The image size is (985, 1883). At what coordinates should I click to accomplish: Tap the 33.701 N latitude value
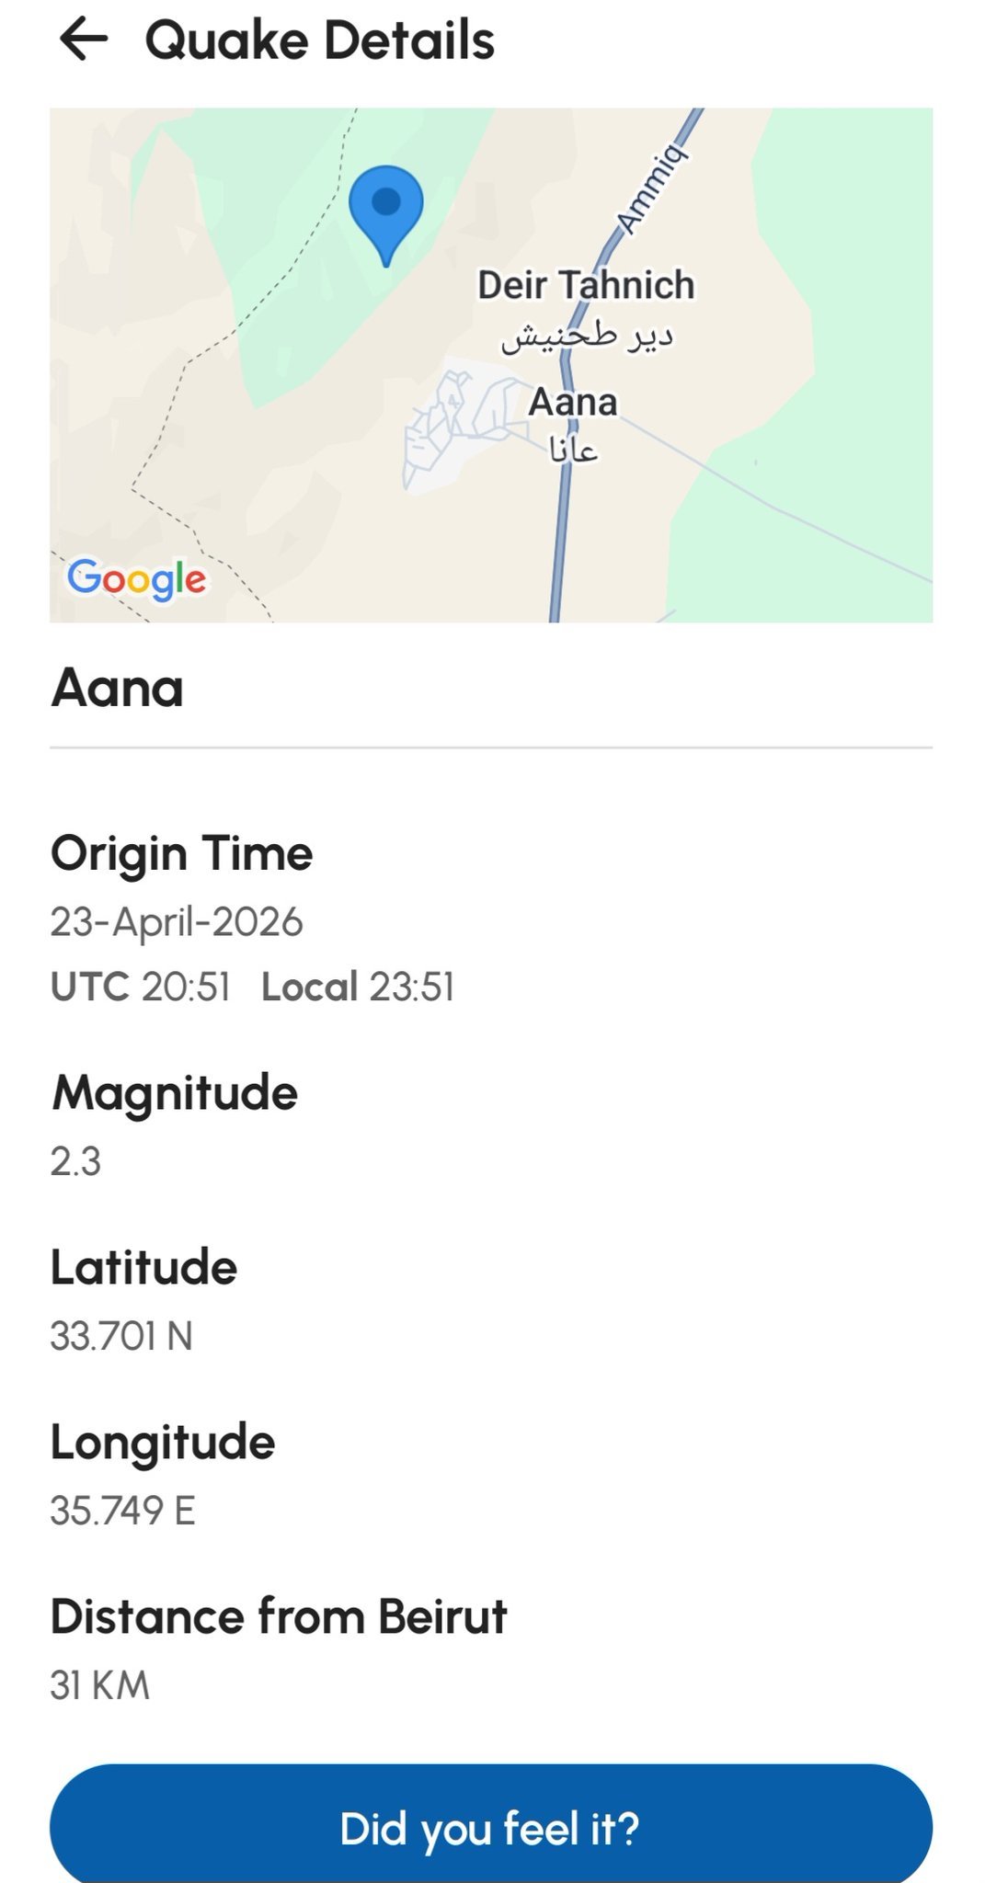pyautogui.click(x=121, y=1336)
